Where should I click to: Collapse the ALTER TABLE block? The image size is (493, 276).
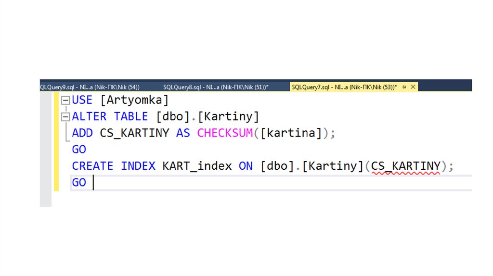click(65, 117)
